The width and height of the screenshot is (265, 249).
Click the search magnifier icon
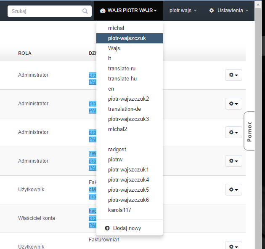(85, 11)
